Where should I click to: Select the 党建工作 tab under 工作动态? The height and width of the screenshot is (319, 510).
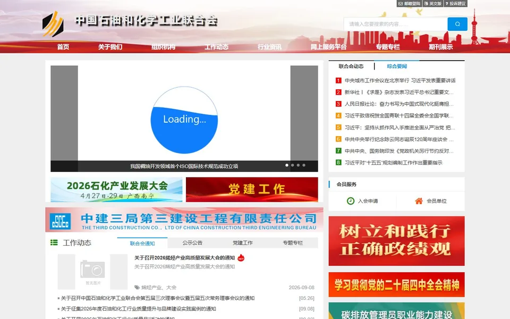pos(243,243)
